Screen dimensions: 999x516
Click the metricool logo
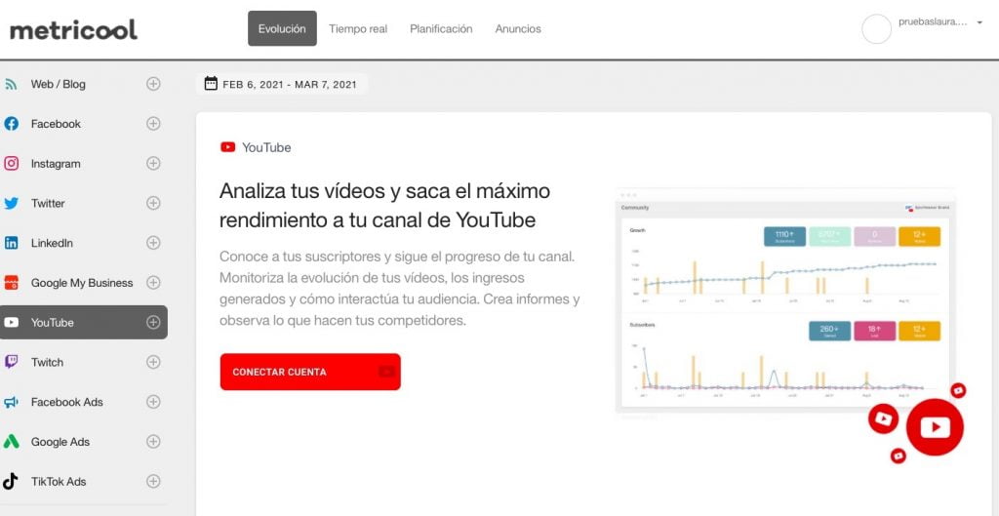[x=73, y=29]
